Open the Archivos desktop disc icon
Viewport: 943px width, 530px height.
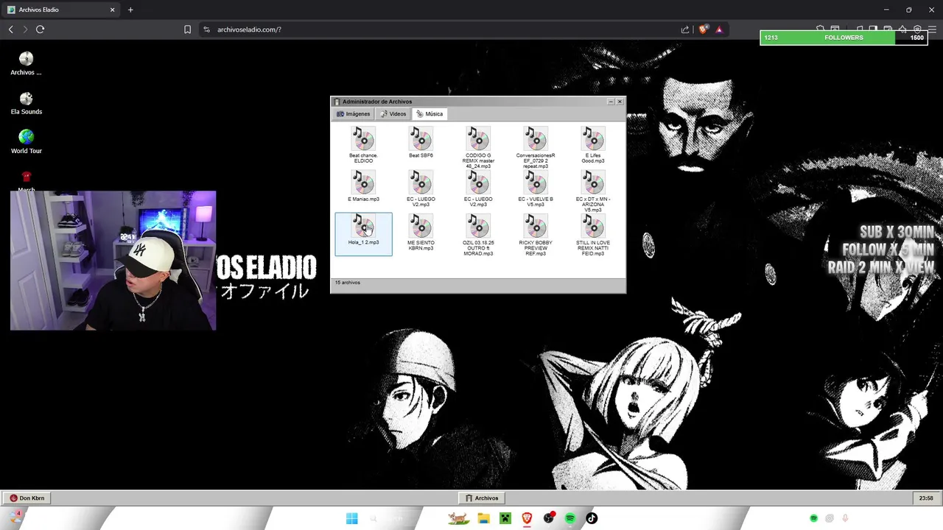[26, 63]
